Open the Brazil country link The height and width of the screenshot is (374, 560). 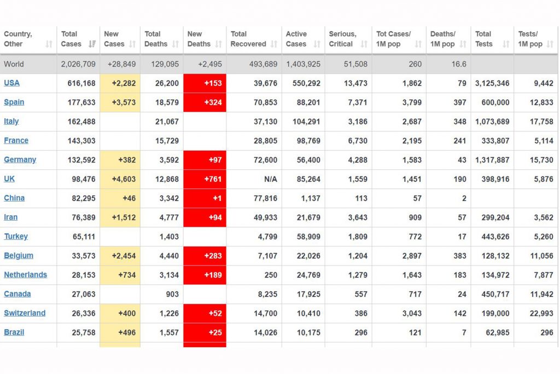pyautogui.click(x=14, y=332)
